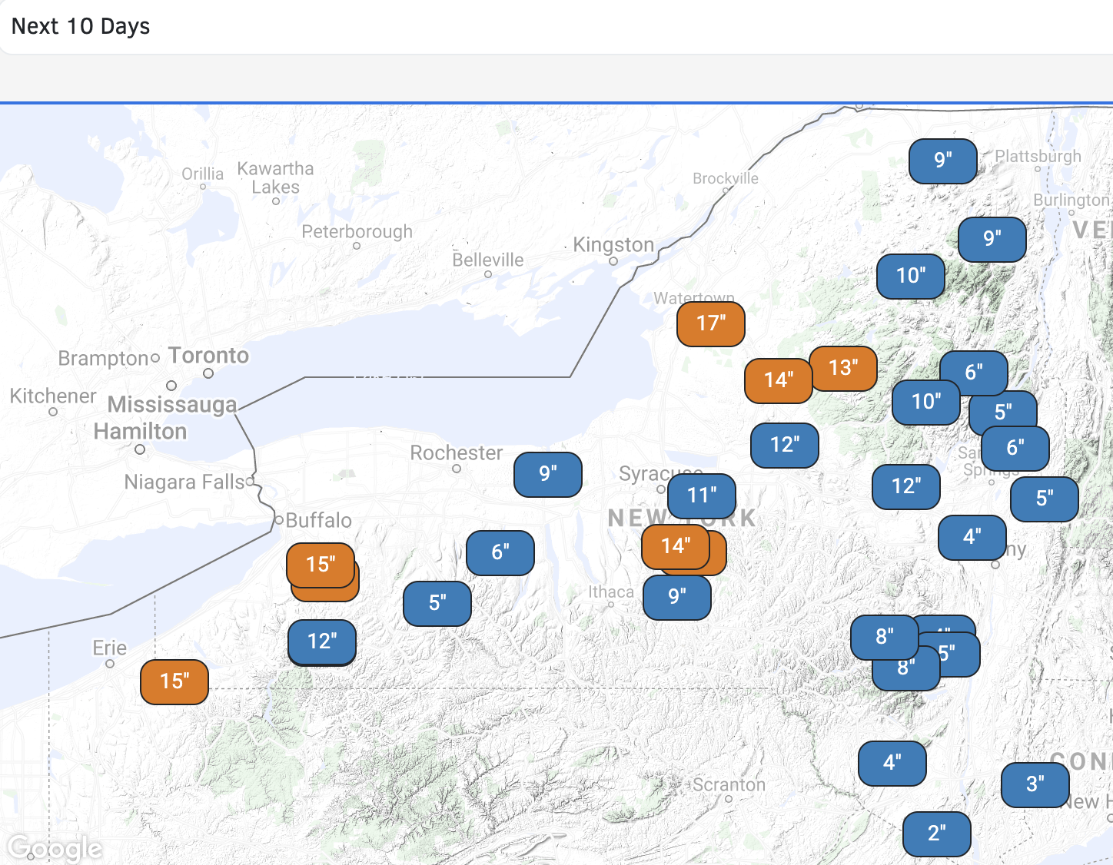Select the 12" marker northeast of Syracuse
Viewport: 1113px width, 865px height.
(784, 445)
